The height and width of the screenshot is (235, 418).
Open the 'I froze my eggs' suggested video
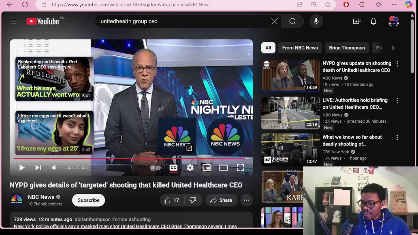[x=55, y=133]
